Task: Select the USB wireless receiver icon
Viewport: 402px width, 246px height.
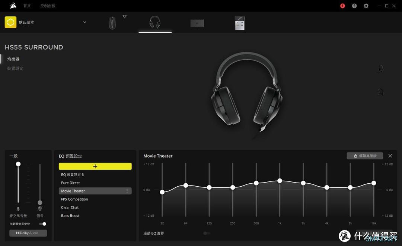Action: (x=240, y=23)
